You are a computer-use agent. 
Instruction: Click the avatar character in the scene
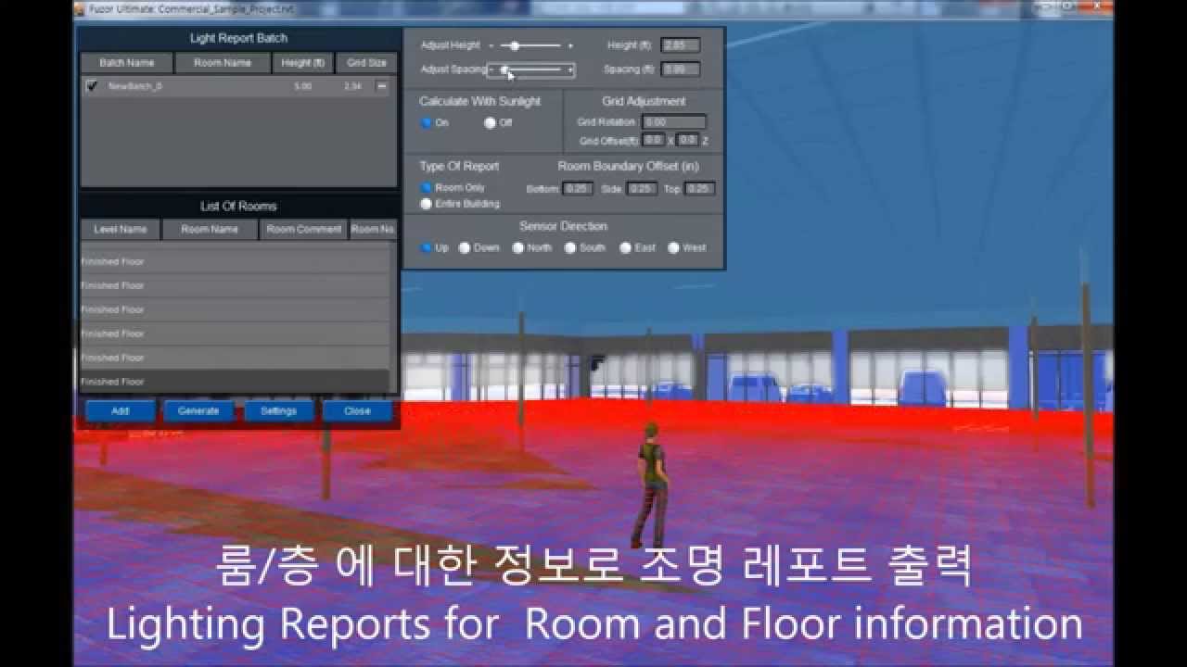pos(651,485)
